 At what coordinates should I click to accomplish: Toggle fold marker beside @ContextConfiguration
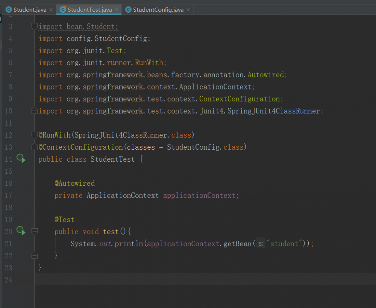point(35,147)
